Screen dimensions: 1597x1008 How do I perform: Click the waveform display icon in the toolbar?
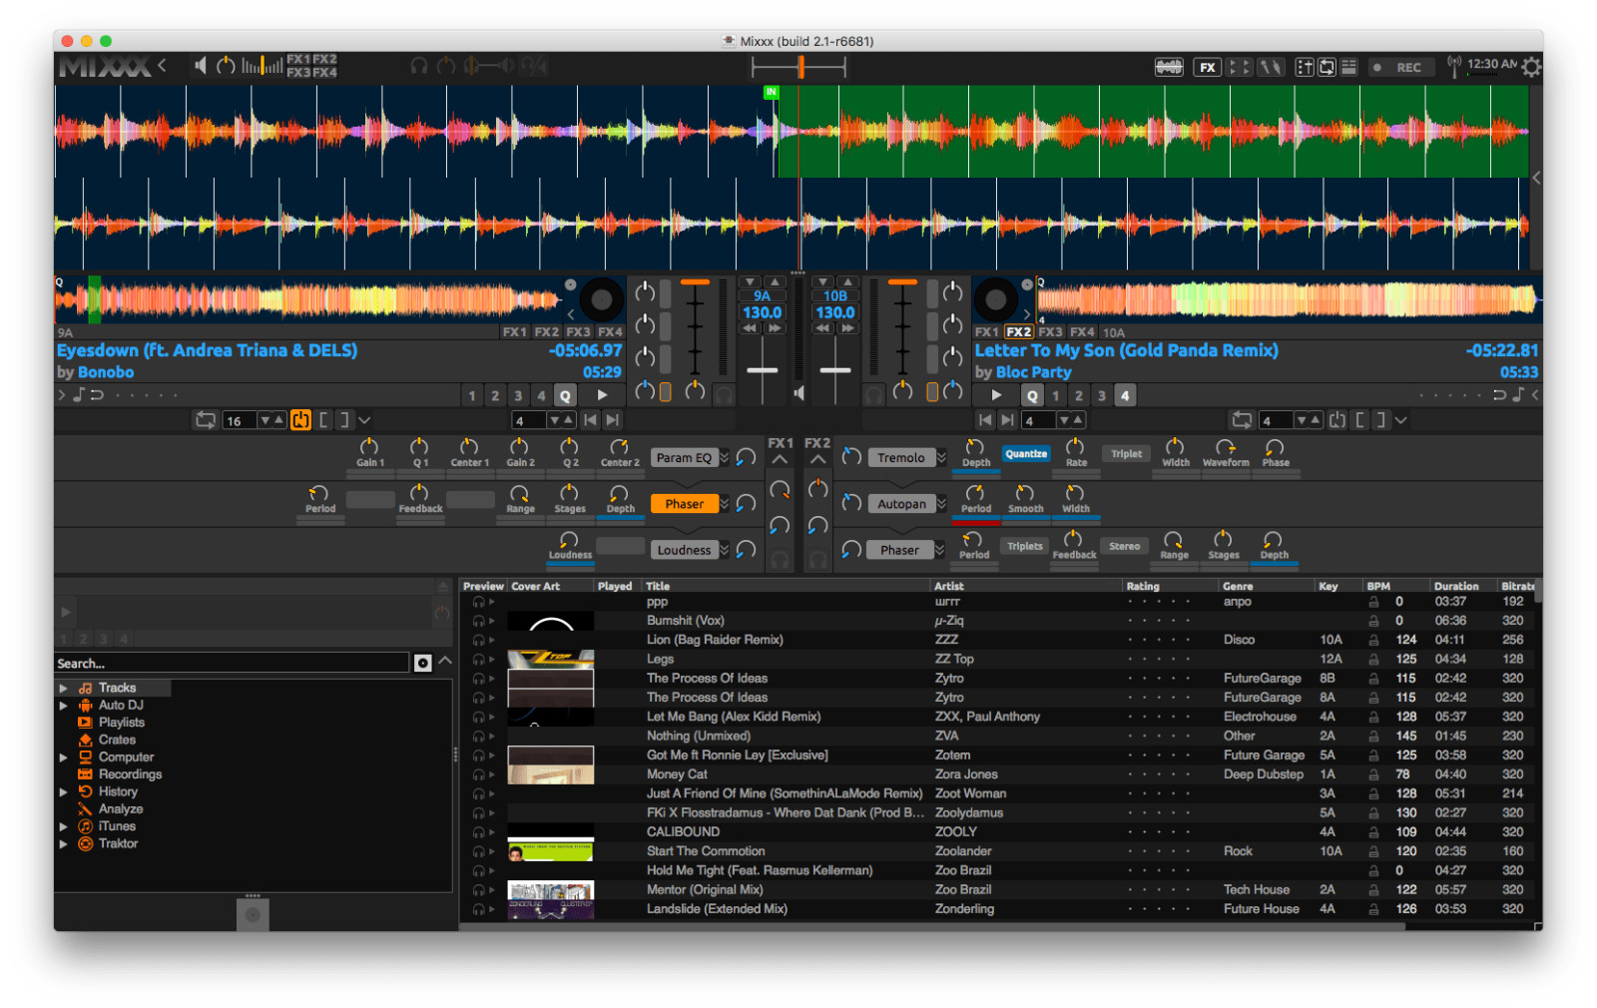tap(1169, 66)
